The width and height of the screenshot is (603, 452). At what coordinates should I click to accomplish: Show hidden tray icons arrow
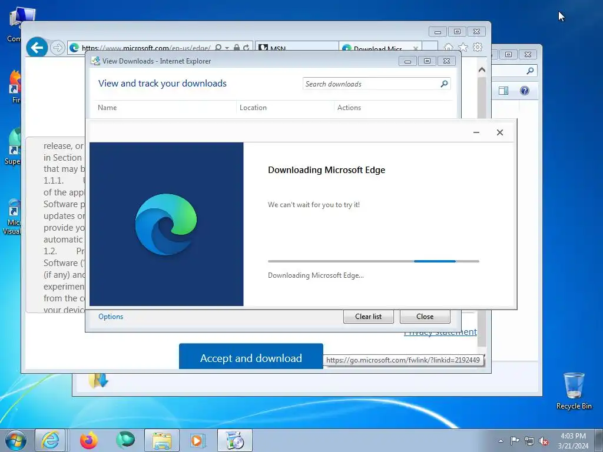coord(501,441)
